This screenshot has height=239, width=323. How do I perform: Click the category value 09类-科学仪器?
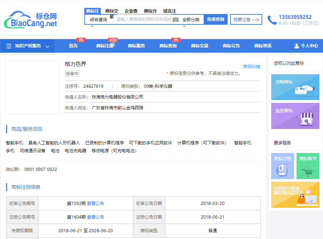click(x=158, y=86)
